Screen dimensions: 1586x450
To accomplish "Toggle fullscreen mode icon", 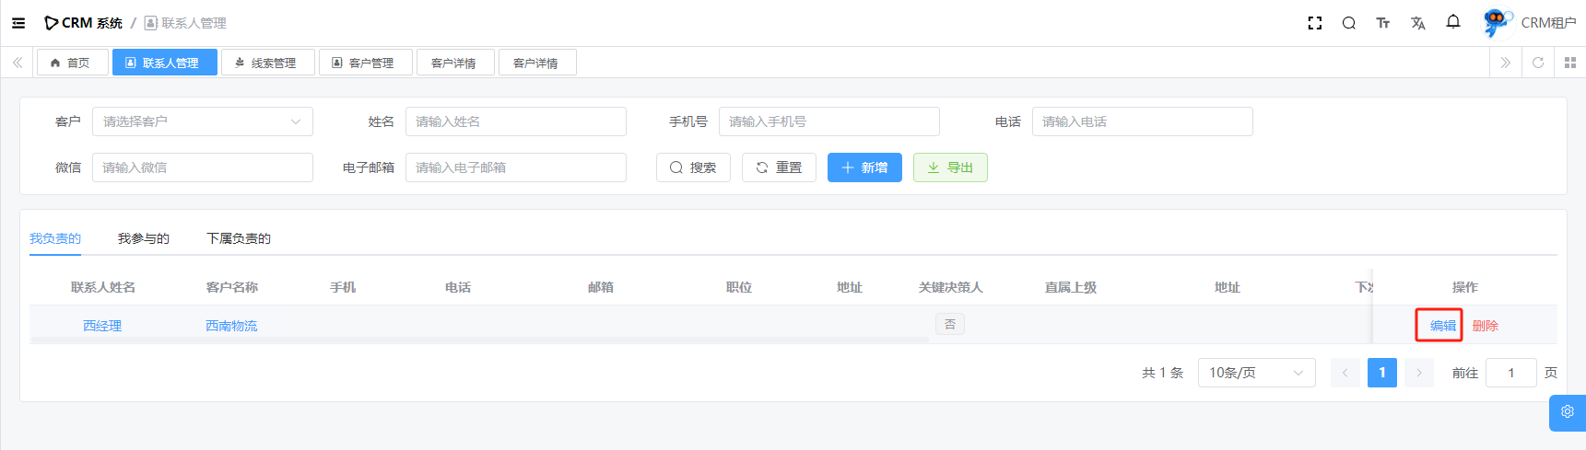I will (1315, 23).
